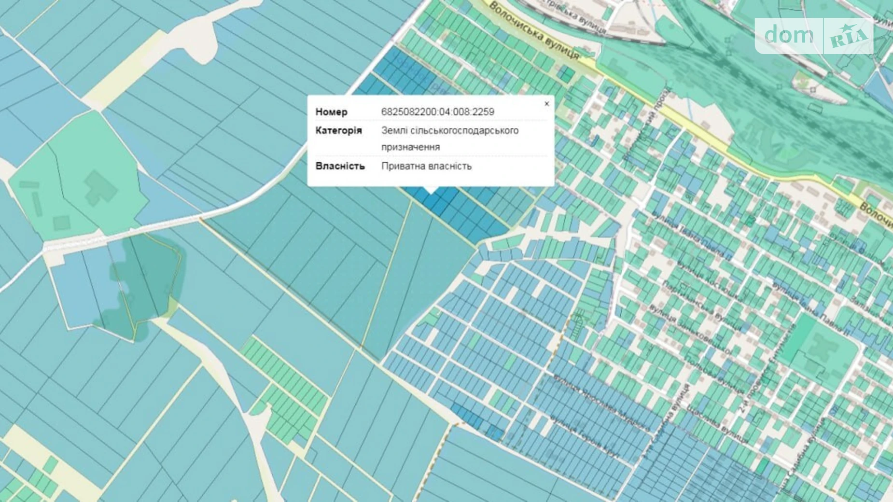Click the dom logo text
The image size is (893, 502).
click(x=788, y=35)
